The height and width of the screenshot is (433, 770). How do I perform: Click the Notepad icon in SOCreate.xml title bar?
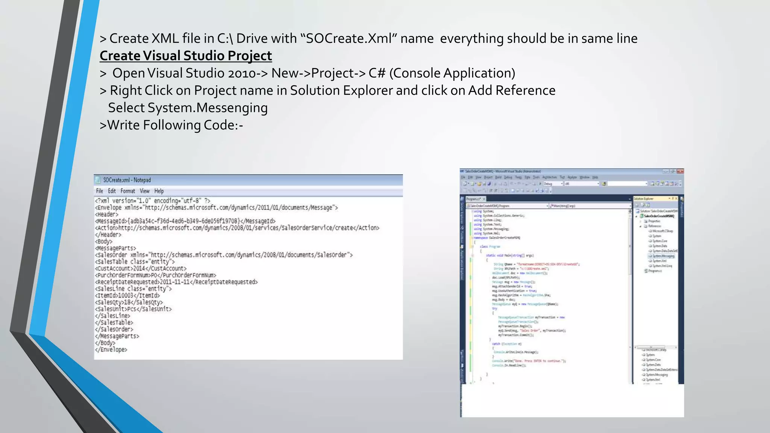98,180
